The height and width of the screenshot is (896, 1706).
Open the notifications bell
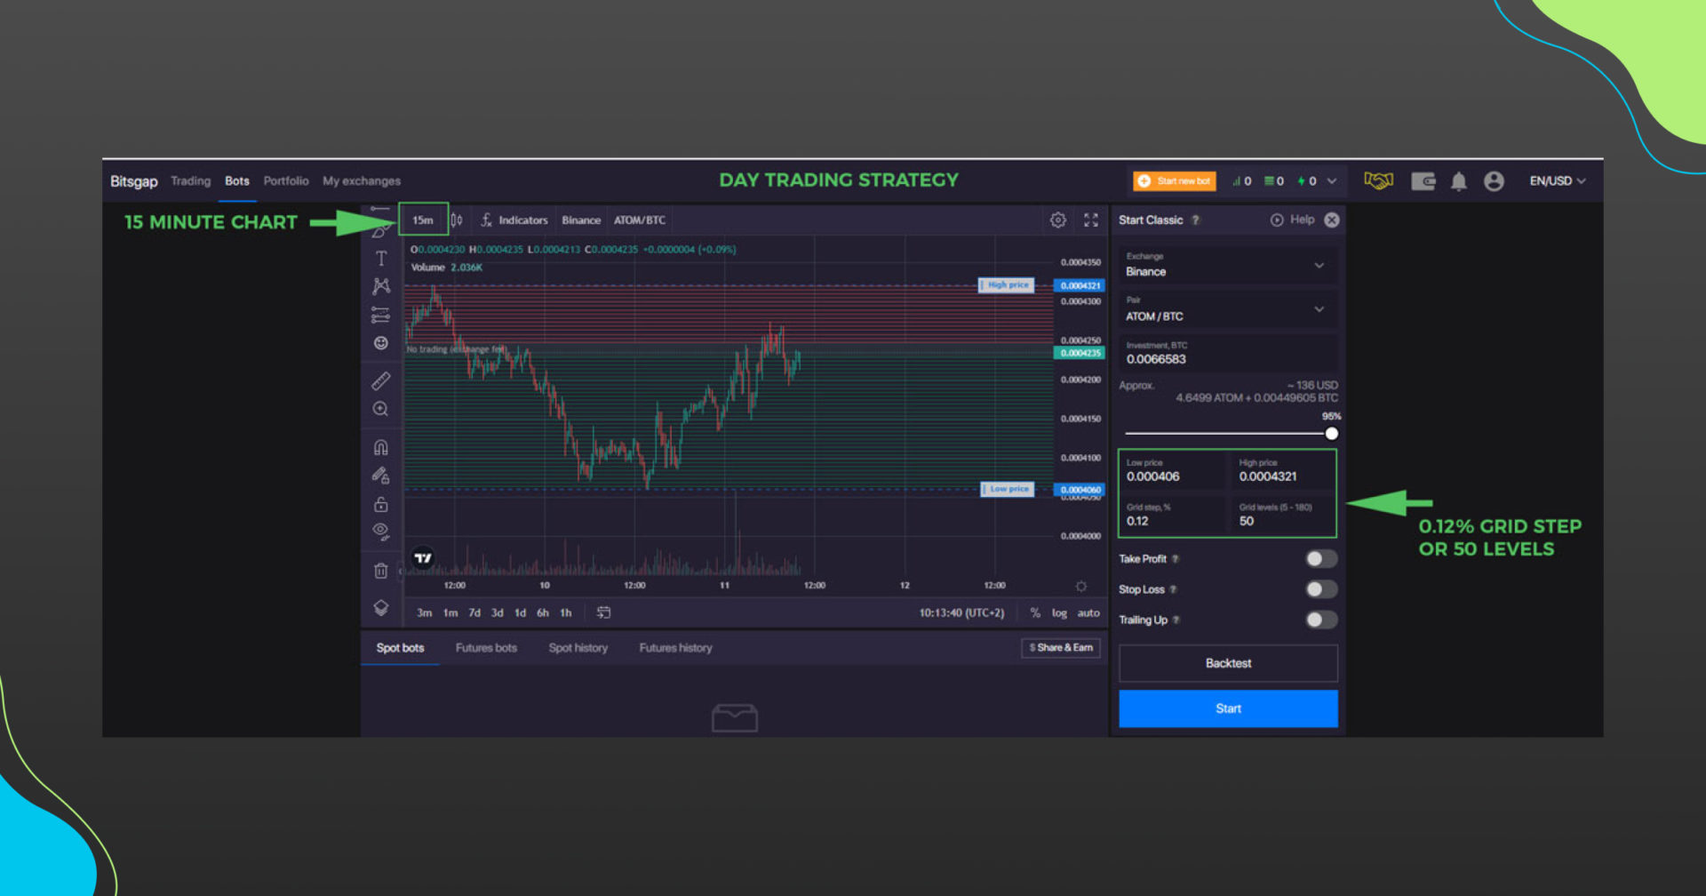(1458, 180)
